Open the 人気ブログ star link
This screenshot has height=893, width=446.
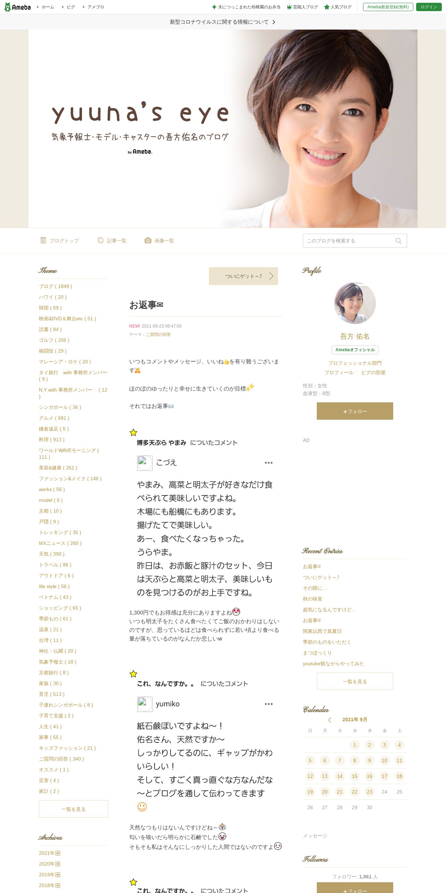338,7
